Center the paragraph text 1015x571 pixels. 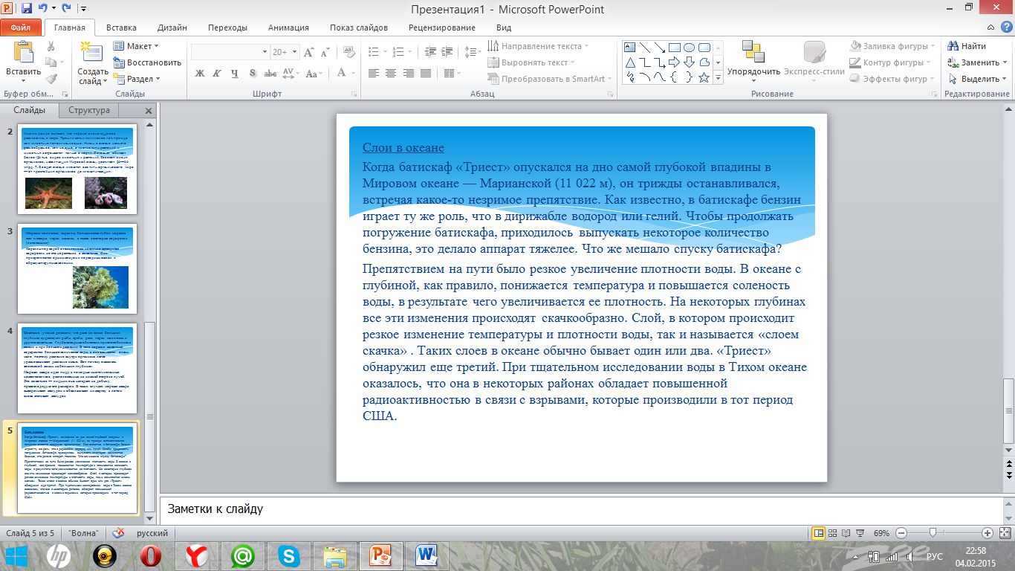(x=390, y=73)
